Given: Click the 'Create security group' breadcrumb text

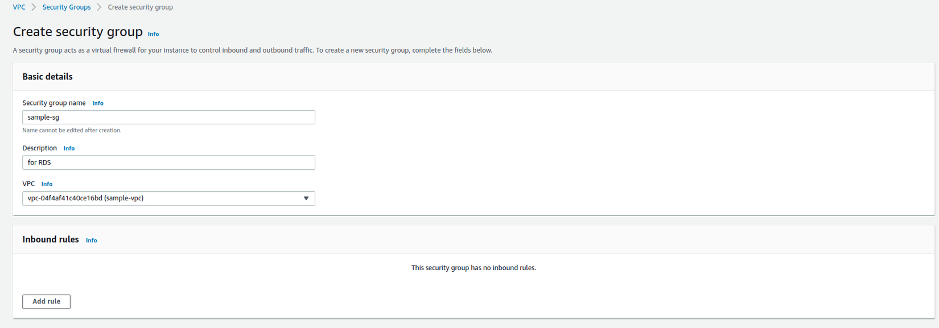Looking at the screenshot, I should coord(140,7).
